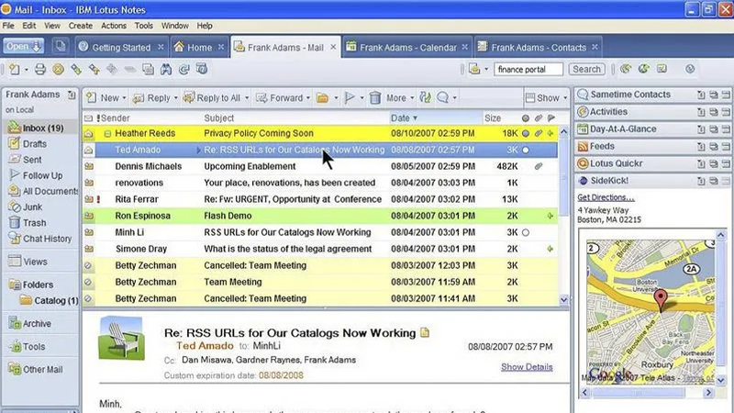734x413 pixels.
Task: Sort by the Date column header
Action: click(x=435, y=118)
